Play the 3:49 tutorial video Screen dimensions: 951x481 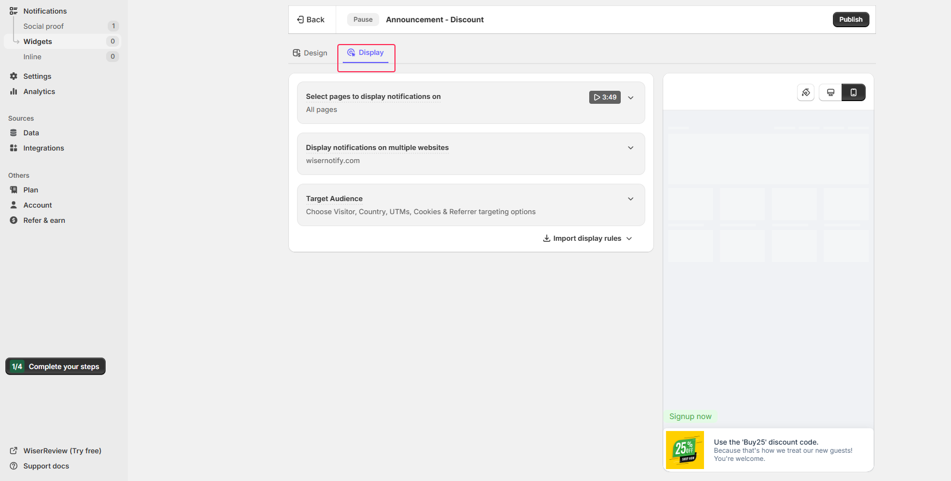604,97
